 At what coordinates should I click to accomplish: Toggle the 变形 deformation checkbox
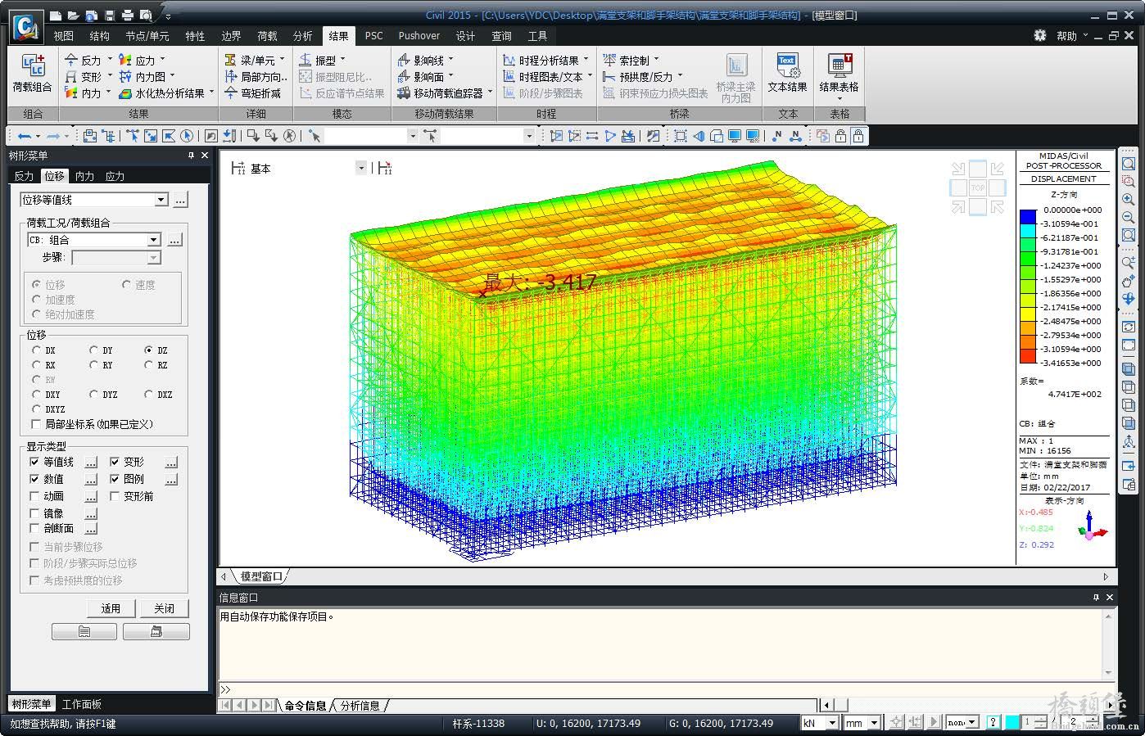click(115, 462)
